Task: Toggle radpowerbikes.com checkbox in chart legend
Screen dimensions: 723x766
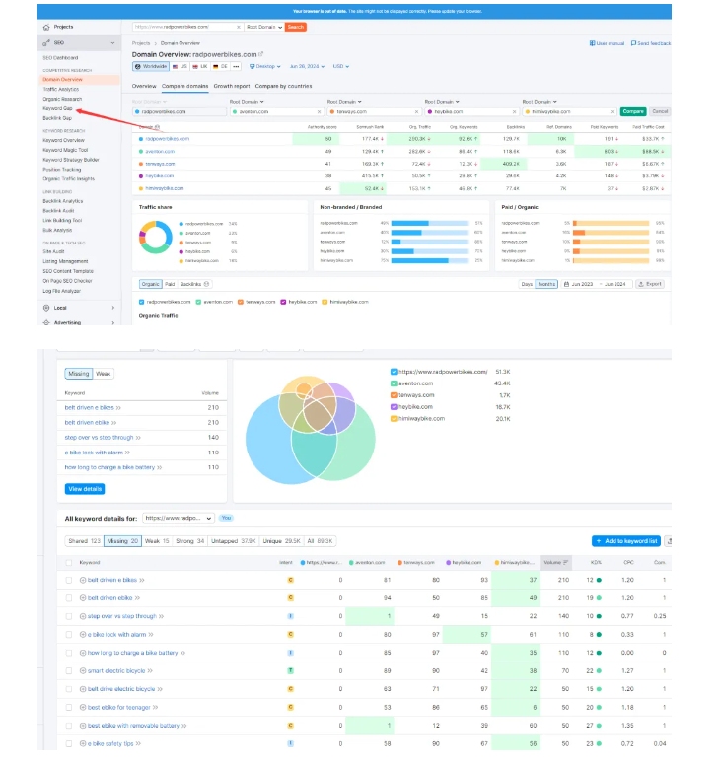Action: [141, 302]
